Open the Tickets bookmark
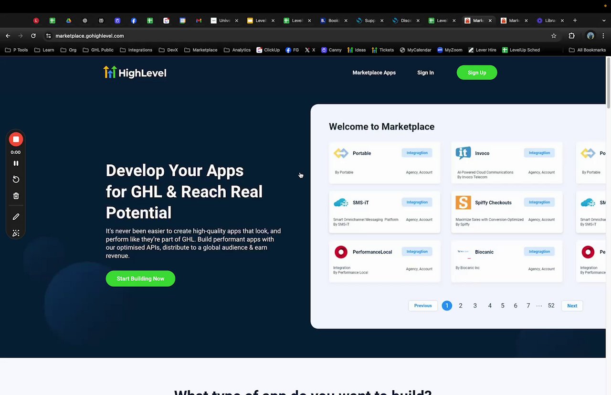Screen dimensions: 611x395 [383, 50]
